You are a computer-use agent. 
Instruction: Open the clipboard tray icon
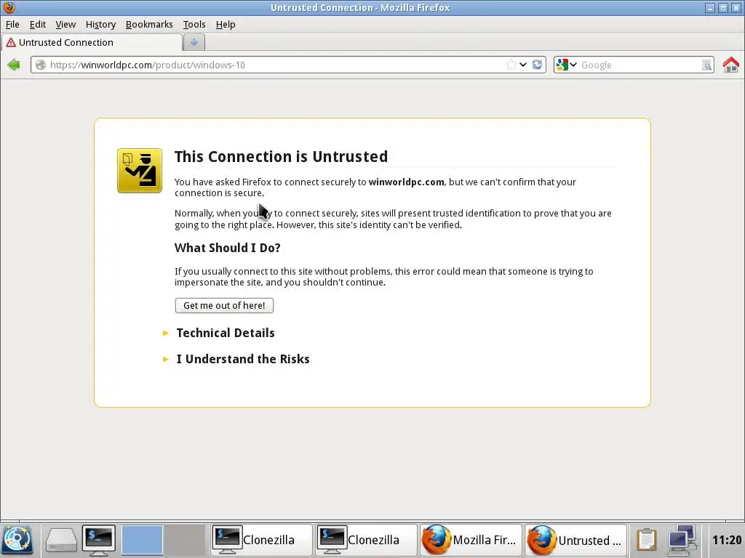tap(646, 540)
